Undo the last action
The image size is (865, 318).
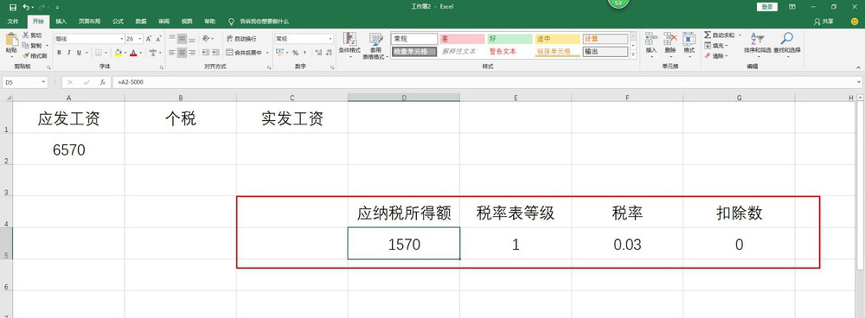(26, 7)
